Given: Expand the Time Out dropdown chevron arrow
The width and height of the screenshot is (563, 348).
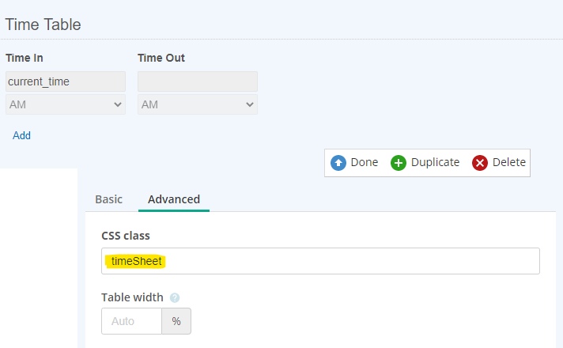Looking at the screenshot, I should click(250, 104).
